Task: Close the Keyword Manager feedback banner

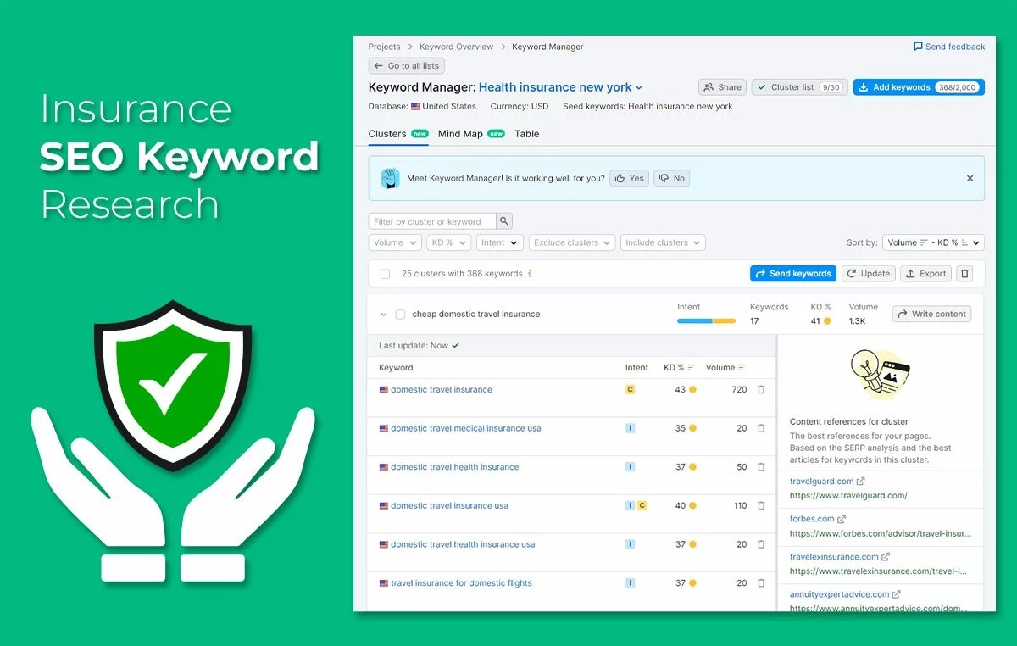Action: (970, 178)
